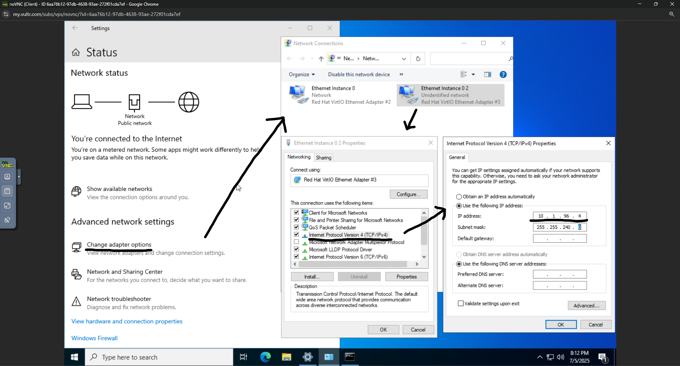This screenshot has height=366, width=680.
Task: Toggle File and Printer Sharing checkbox
Action: (x=296, y=220)
